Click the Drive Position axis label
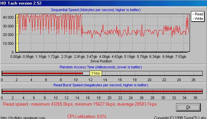The height and width of the screenshot is (119, 207). (x=101, y=61)
